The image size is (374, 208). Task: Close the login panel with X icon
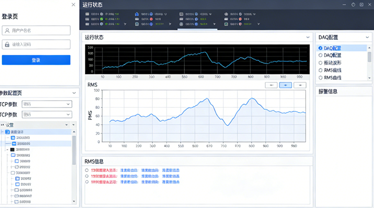click(73, 5)
